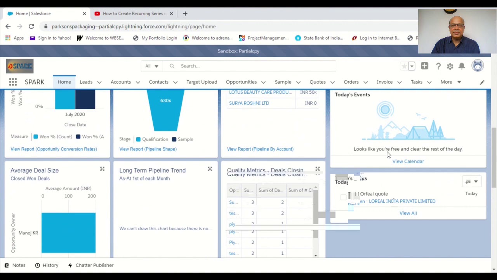Open the Setup gear icon

(x=450, y=66)
